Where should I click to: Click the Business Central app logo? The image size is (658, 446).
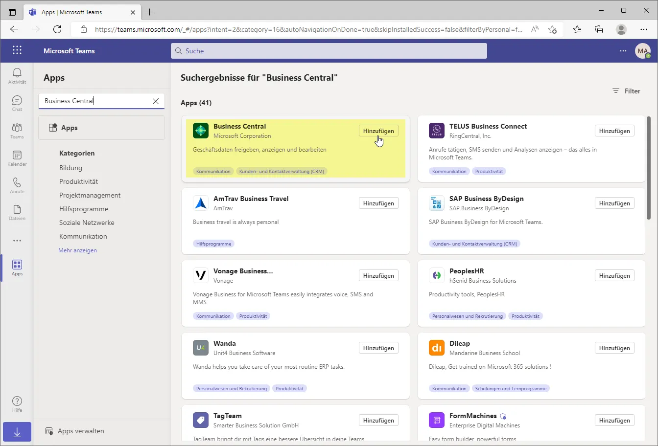click(x=201, y=131)
